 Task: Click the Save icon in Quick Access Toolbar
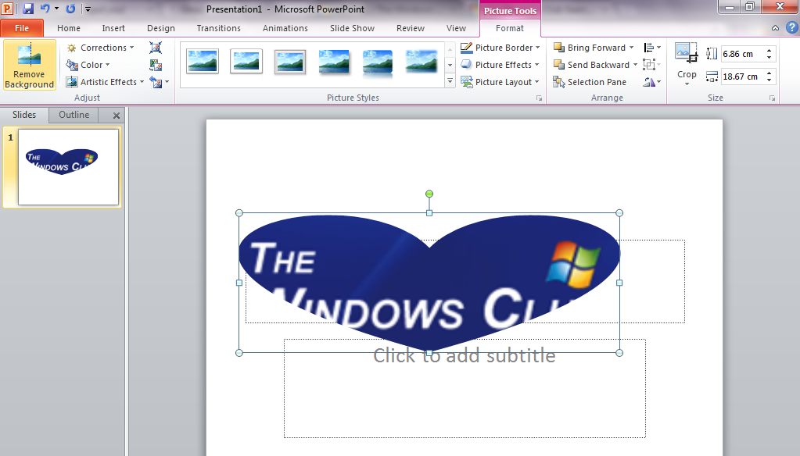28,9
